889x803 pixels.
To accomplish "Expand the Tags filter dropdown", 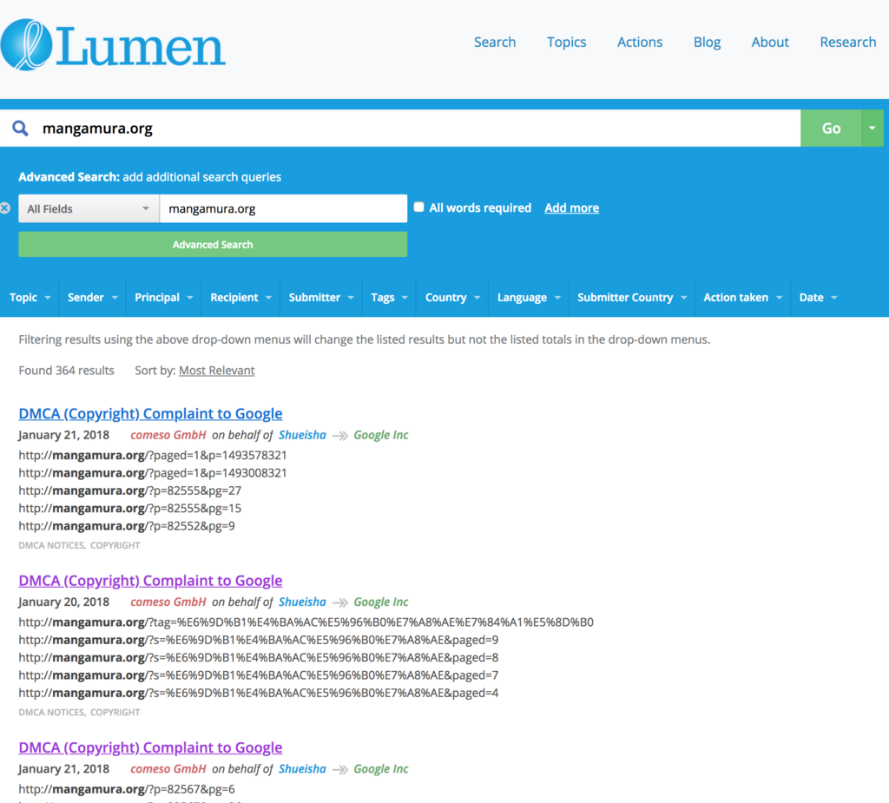I will click(389, 297).
